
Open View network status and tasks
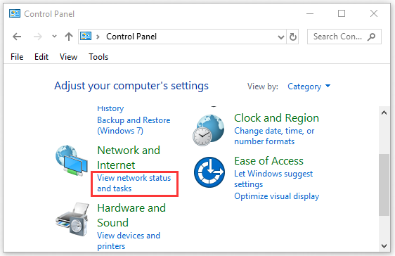[134, 183]
